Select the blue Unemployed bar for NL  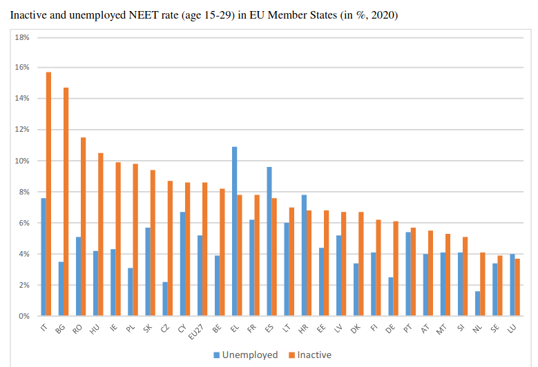[x=477, y=304]
